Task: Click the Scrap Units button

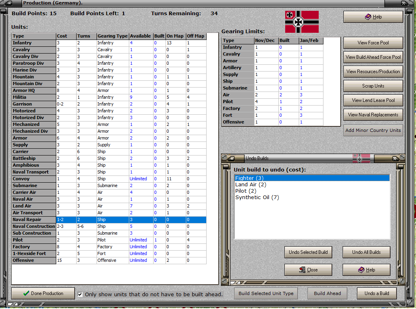Action: [x=373, y=86]
